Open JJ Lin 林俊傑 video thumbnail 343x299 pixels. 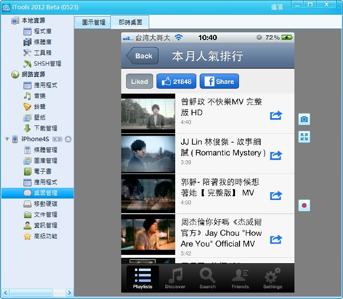tap(148, 153)
